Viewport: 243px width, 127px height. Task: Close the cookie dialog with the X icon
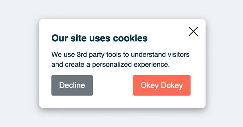click(193, 31)
